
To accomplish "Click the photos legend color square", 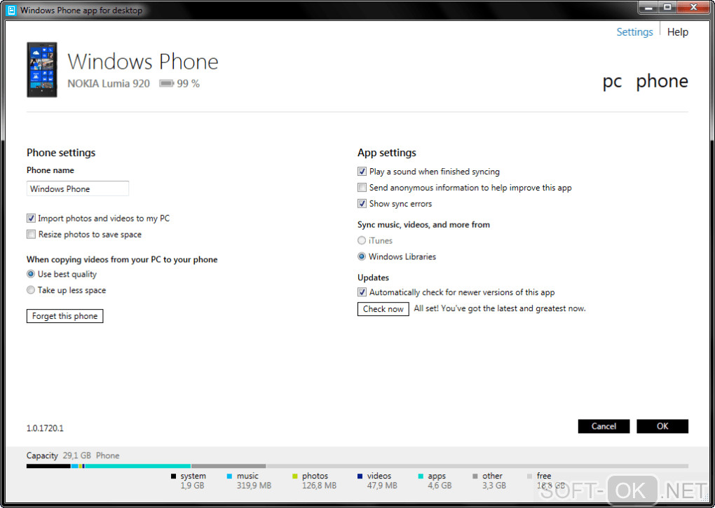I will [295, 476].
